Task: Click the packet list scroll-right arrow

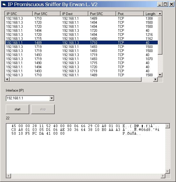Action: [155, 79]
